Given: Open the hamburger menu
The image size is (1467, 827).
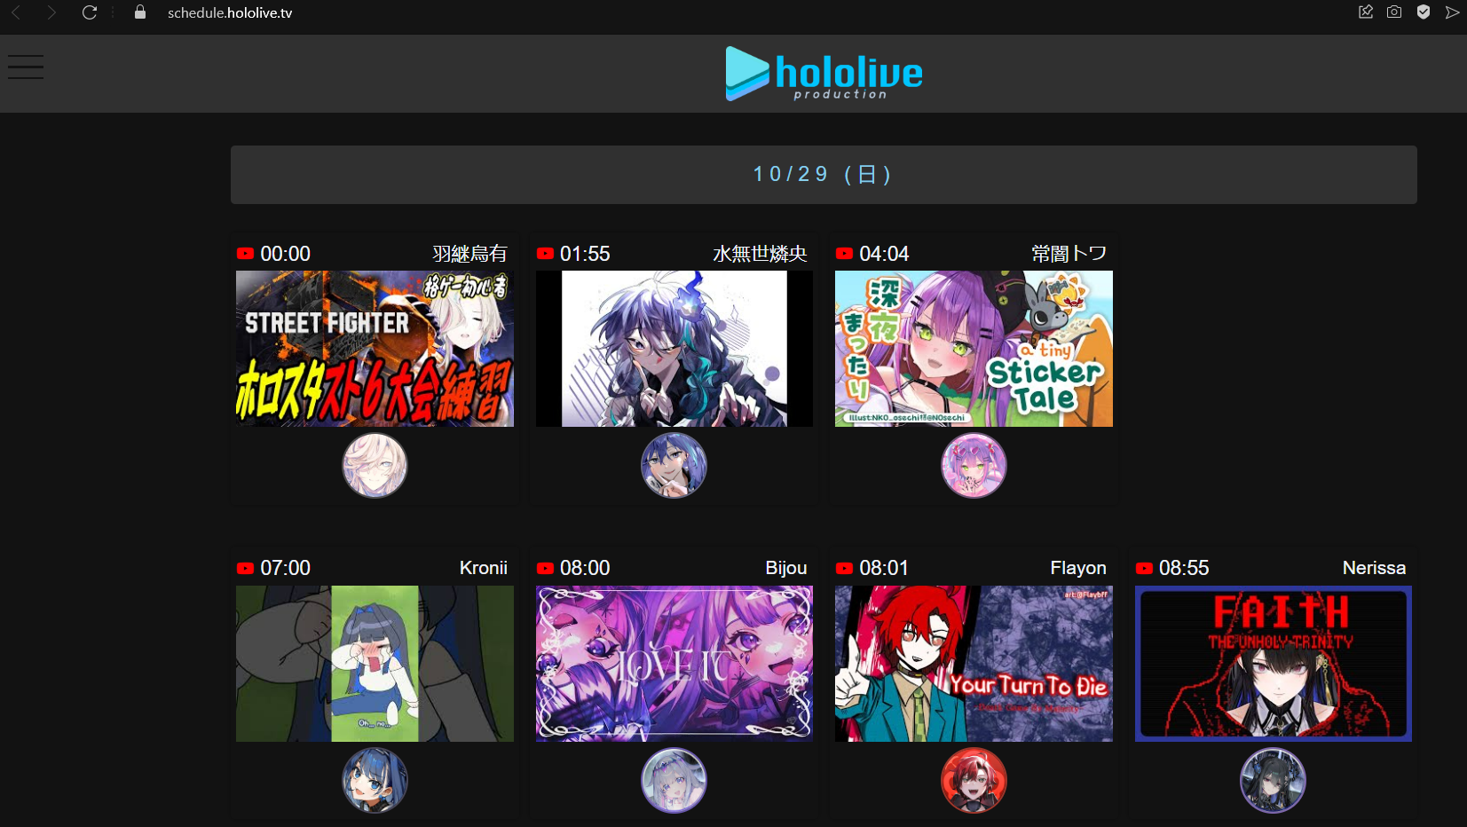Looking at the screenshot, I should click(26, 67).
